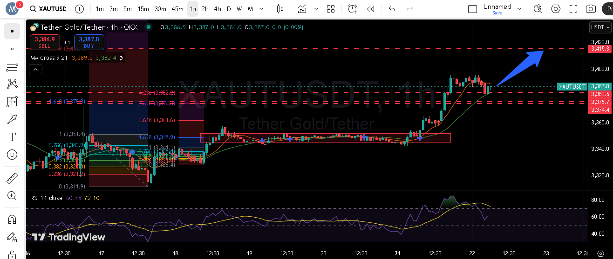Switch to the 15m timeframe

(143, 9)
